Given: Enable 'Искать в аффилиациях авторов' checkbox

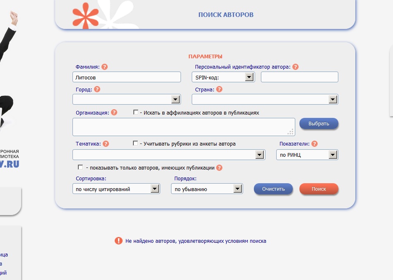Looking at the screenshot, I should tap(136, 112).
